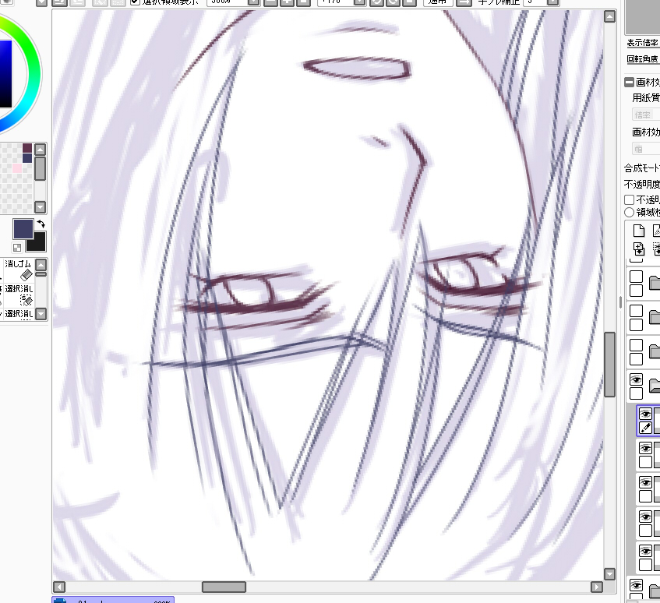Screen dimensions: 660x603
Task: Select the dark maroon swatch in palette
Action: [27, 148]
